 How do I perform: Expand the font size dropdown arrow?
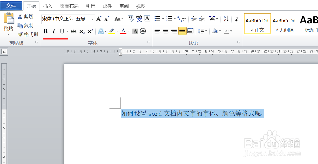coord(93,19)
